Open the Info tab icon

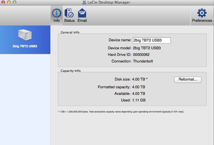[x=56, y=13]
